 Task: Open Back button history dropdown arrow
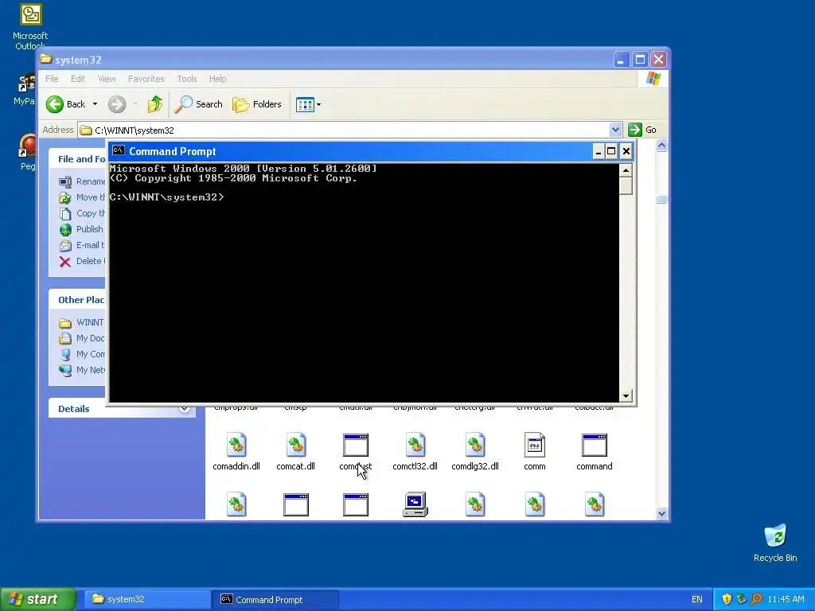point(96,104)
